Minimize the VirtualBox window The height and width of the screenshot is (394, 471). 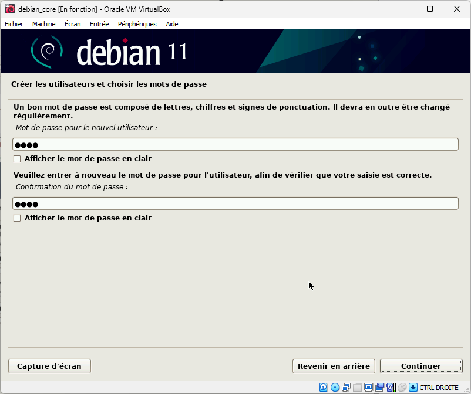tap(403, 9)
